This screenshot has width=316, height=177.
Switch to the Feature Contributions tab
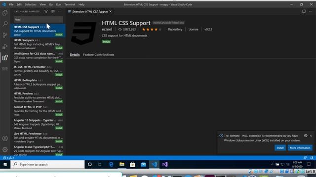coord(99,55)
